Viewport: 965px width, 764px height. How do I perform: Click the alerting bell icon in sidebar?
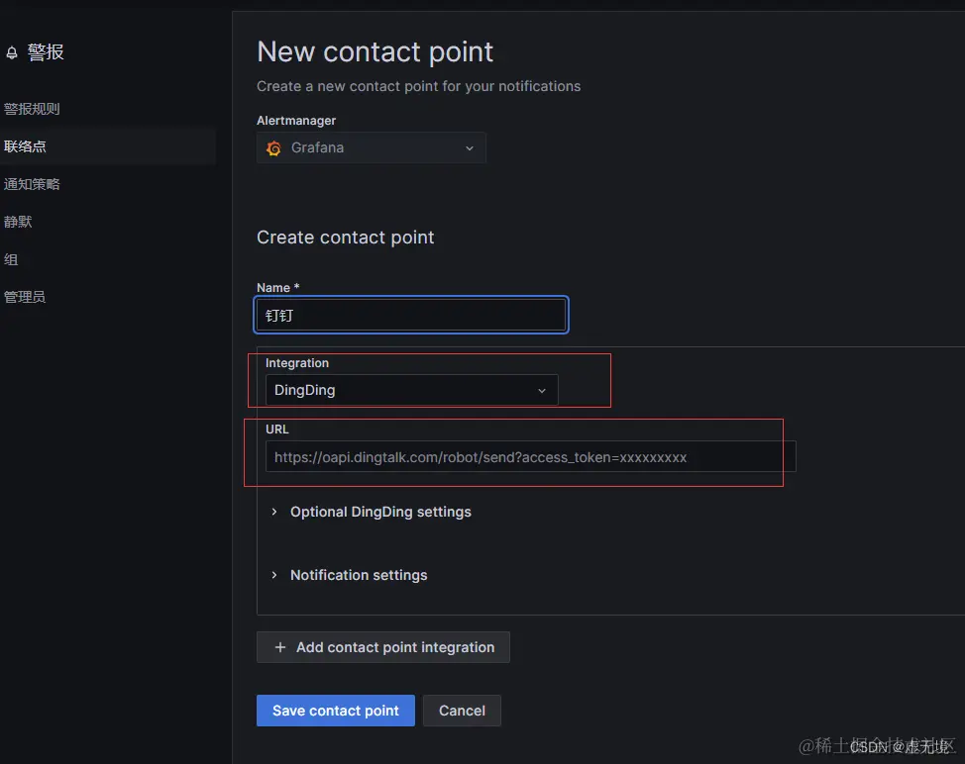(12, 52)
